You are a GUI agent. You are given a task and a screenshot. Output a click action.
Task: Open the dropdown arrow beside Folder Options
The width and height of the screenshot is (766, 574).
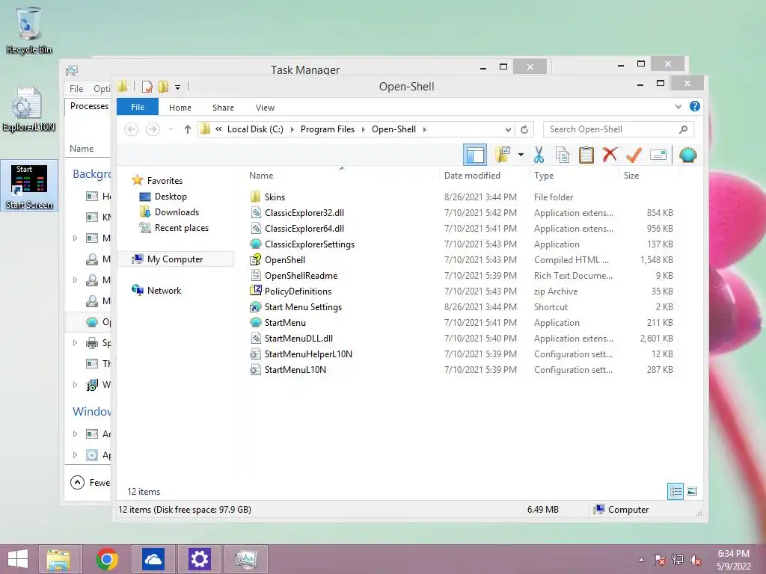pyautogui.click(x=521, y=155)
